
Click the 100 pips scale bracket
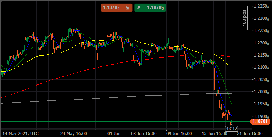tap(245, 18)
